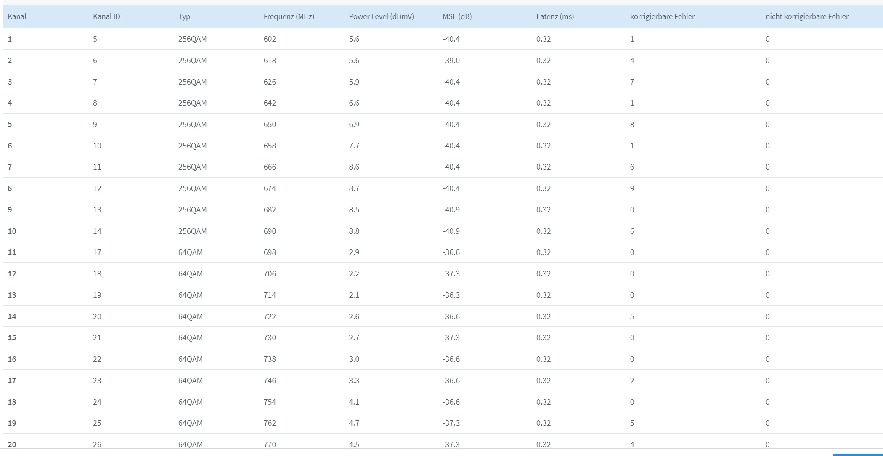This screenshot has width=883, height=456.
Task: Click the korrigierbare Fehler column header
Action: coord(662,16)
